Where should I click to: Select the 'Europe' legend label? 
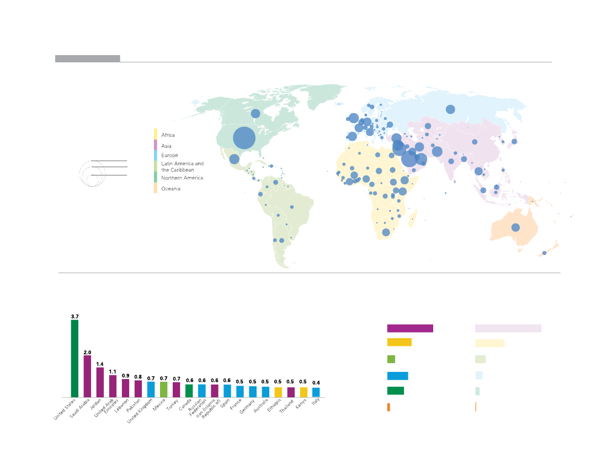[169, 155]
